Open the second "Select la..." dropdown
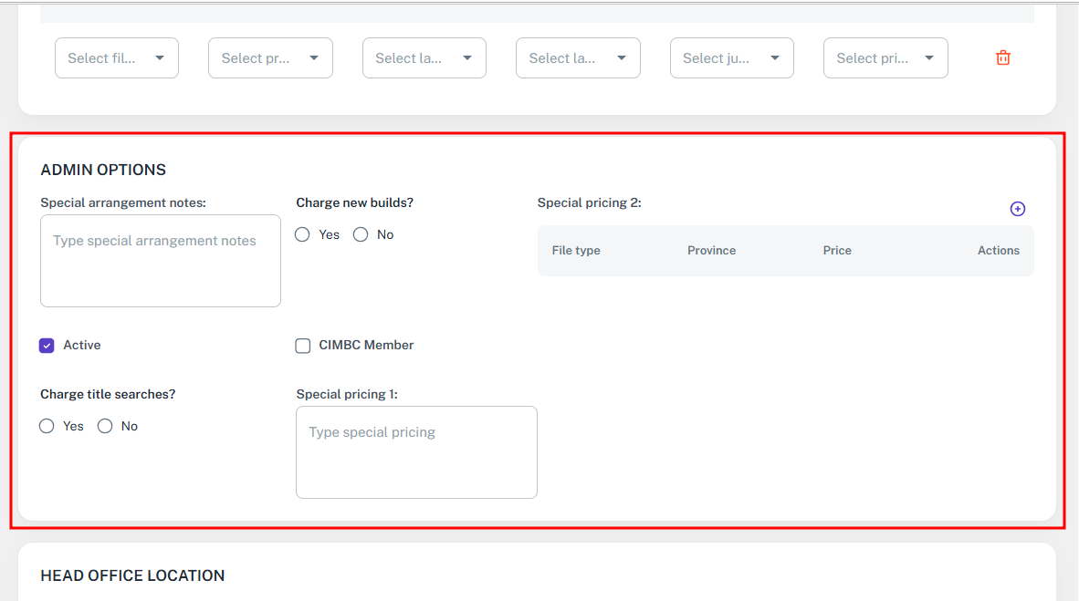 pos(578,58)
